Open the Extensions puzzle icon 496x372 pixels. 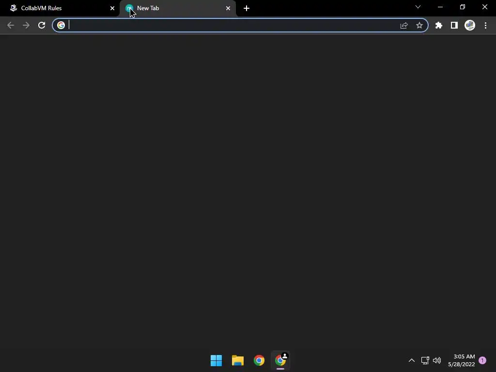point(439,25)
